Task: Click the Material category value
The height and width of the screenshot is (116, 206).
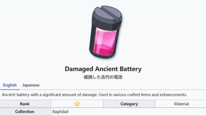Action: coord(182,104)
